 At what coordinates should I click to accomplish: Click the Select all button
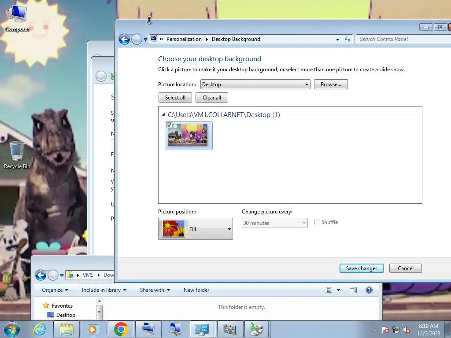175,97
